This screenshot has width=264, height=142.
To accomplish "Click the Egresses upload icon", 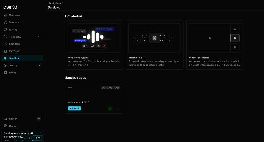I will point(5,44).
